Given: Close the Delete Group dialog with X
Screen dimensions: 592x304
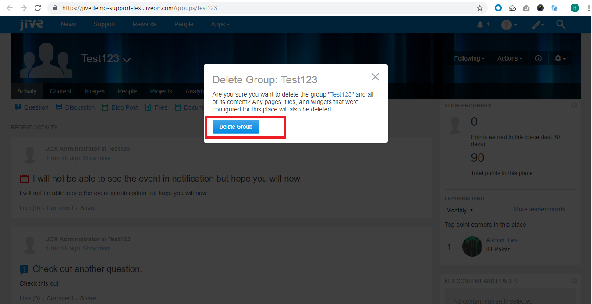Looking at the screenshot, I should pyautogui.click(x=375, y=77).
